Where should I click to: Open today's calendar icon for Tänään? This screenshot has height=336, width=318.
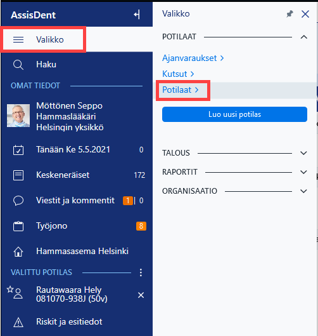[18, 150]
